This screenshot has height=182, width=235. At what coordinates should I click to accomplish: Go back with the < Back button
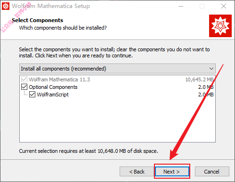click(137, 172)
